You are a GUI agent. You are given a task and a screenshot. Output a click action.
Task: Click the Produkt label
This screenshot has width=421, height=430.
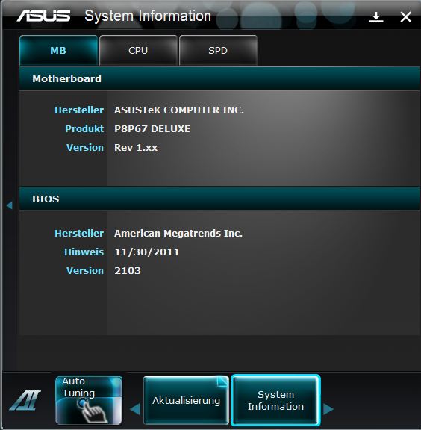[84, 129]
